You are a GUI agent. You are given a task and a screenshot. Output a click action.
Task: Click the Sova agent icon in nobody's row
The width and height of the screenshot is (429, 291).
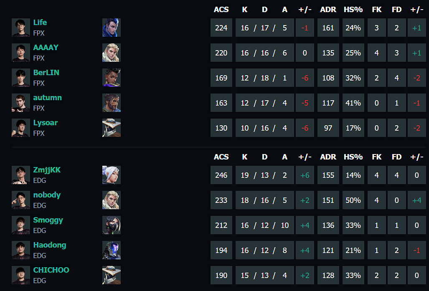pyautogui.click(x=111, y=200)
